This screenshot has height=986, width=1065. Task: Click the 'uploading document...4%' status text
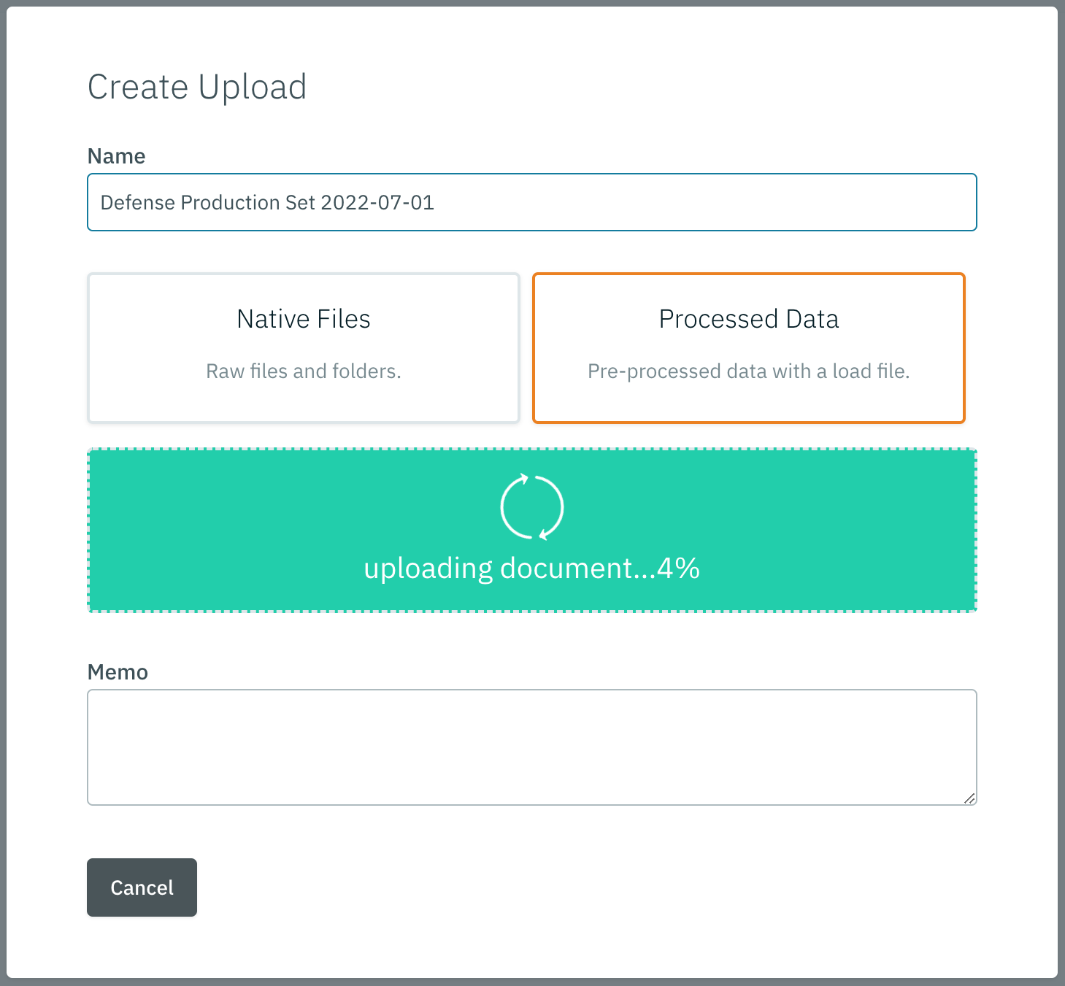[x=532, y=568]
